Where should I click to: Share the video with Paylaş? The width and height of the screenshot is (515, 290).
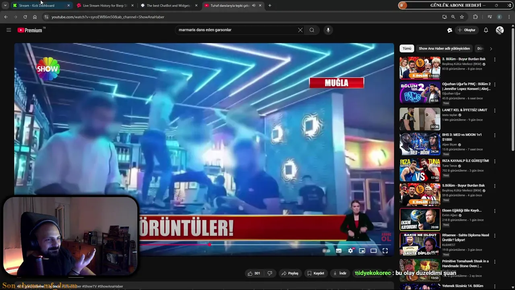[x=290, y=273]
